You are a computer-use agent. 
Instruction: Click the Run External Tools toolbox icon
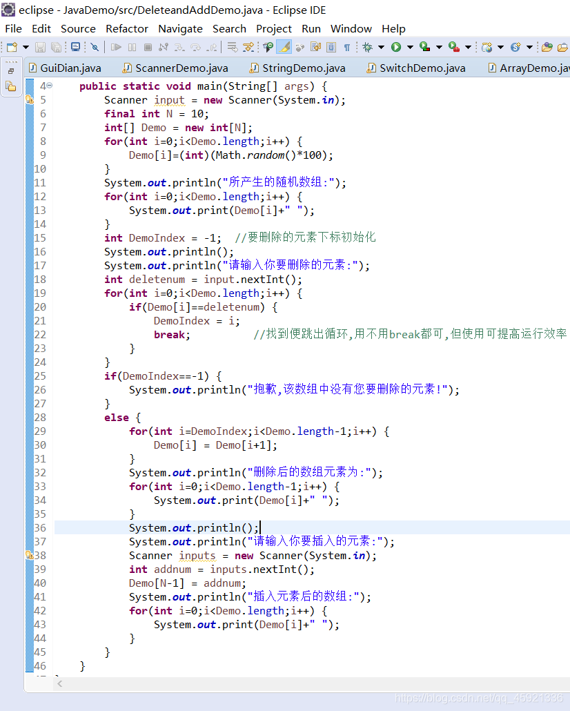tap(454, 47)
